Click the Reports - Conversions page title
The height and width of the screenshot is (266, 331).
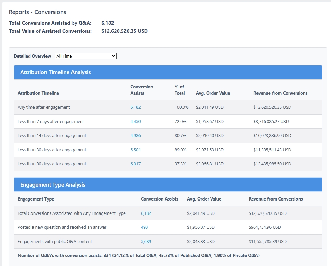[x=37, y=12]
